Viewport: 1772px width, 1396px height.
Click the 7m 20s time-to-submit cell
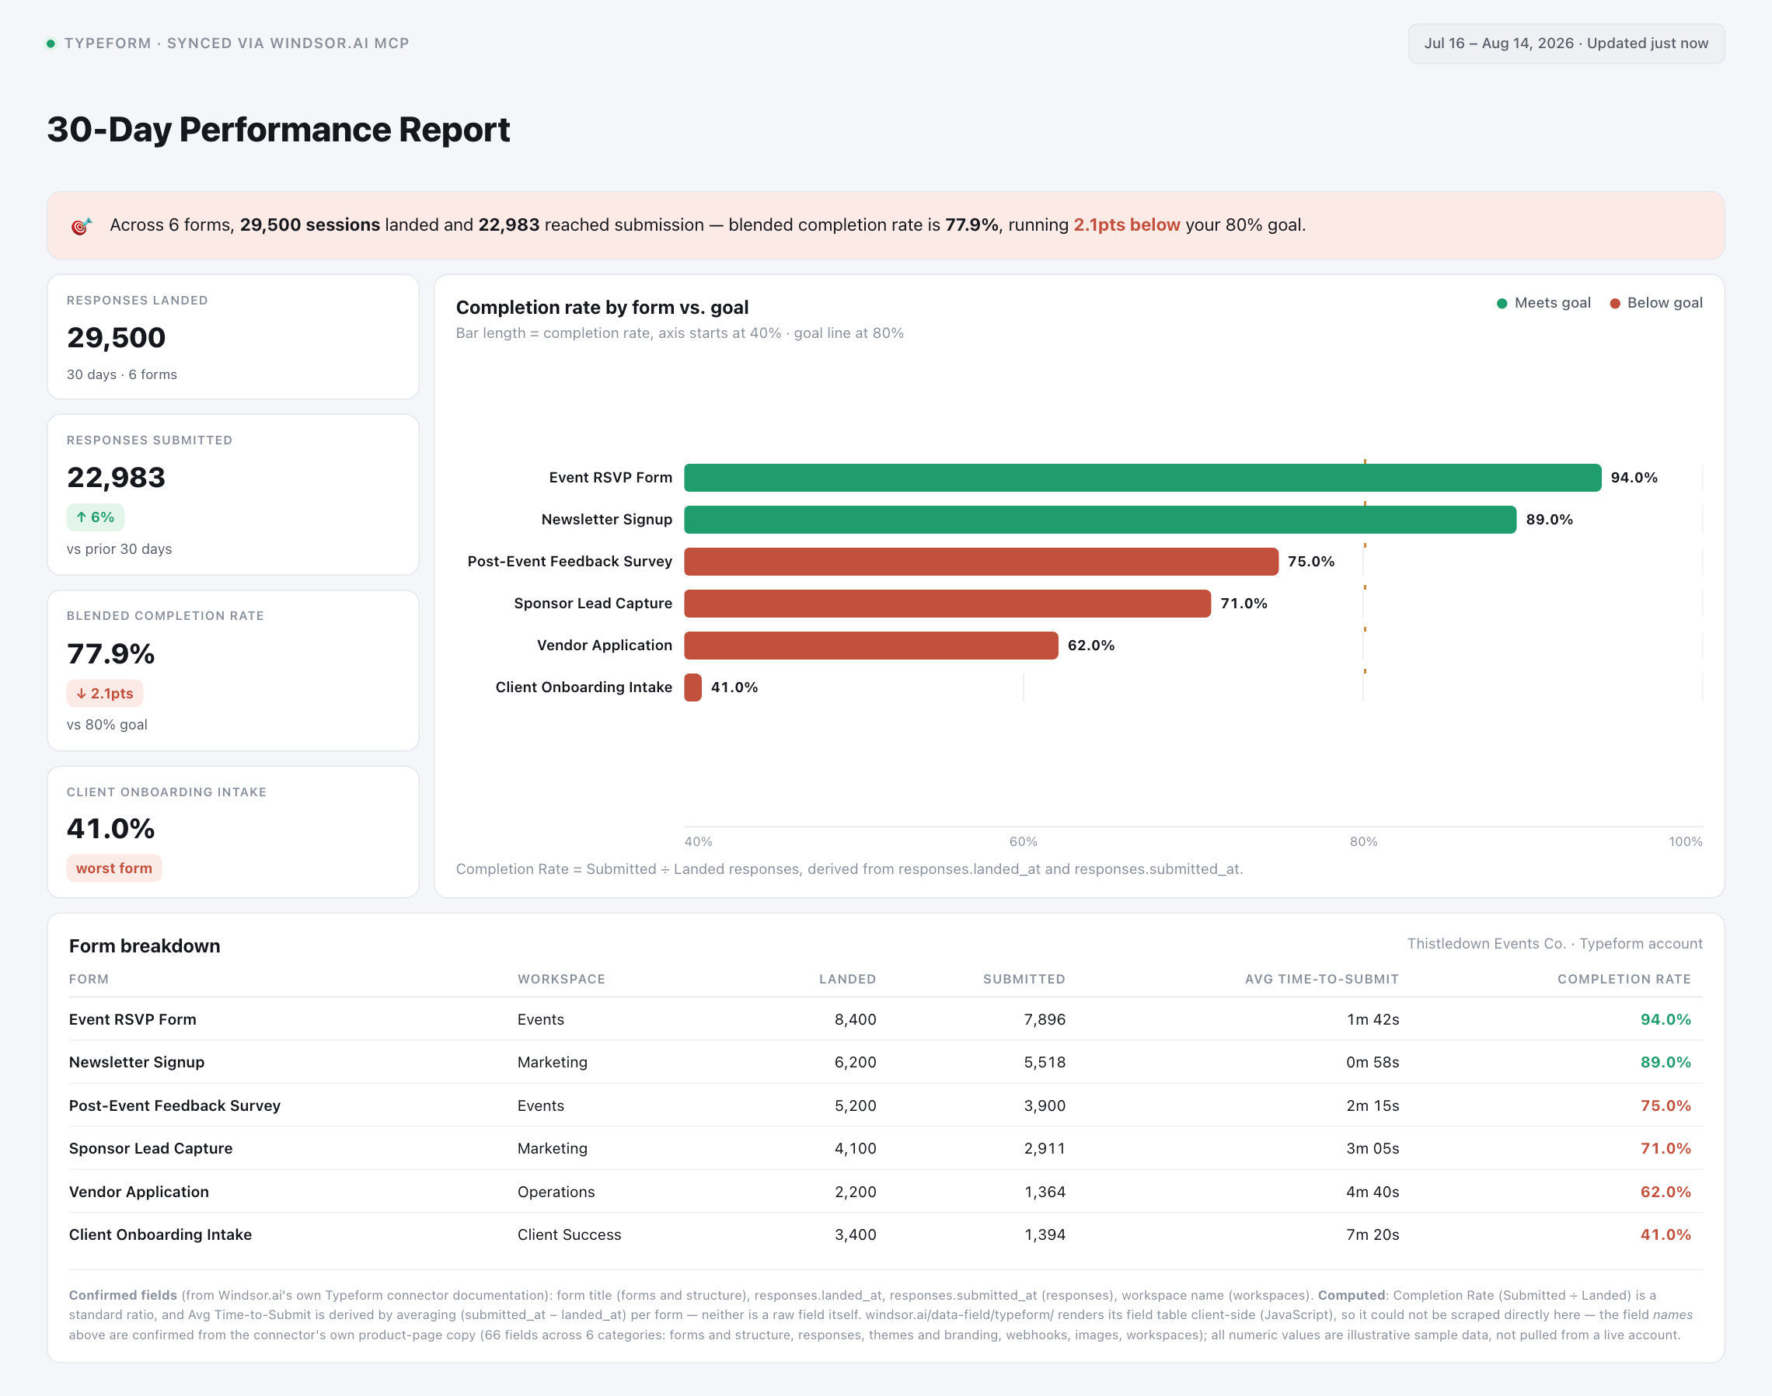click(1373, 1234)
